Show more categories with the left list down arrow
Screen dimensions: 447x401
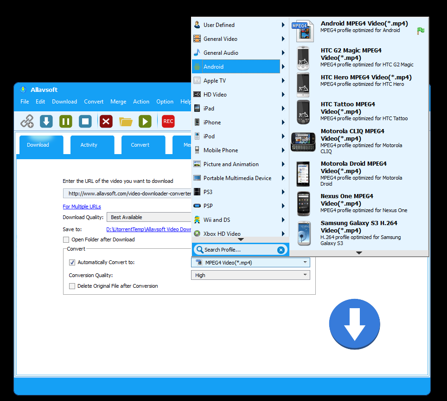pyautogui.click(x=241, y=240)
